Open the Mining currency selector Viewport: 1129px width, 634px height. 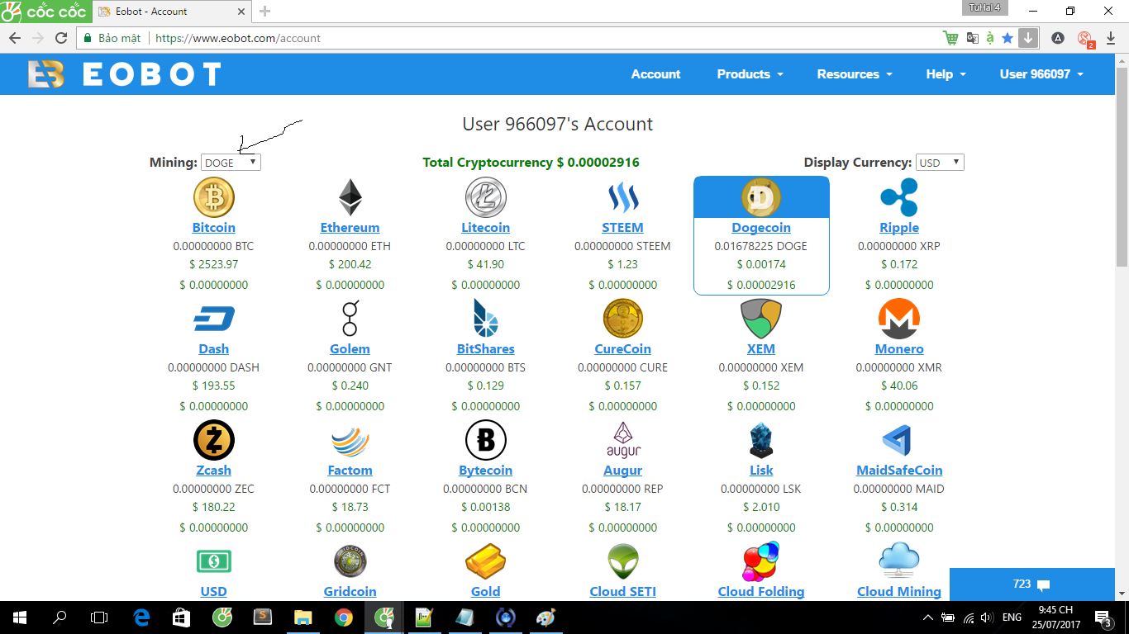pos(231,162)
